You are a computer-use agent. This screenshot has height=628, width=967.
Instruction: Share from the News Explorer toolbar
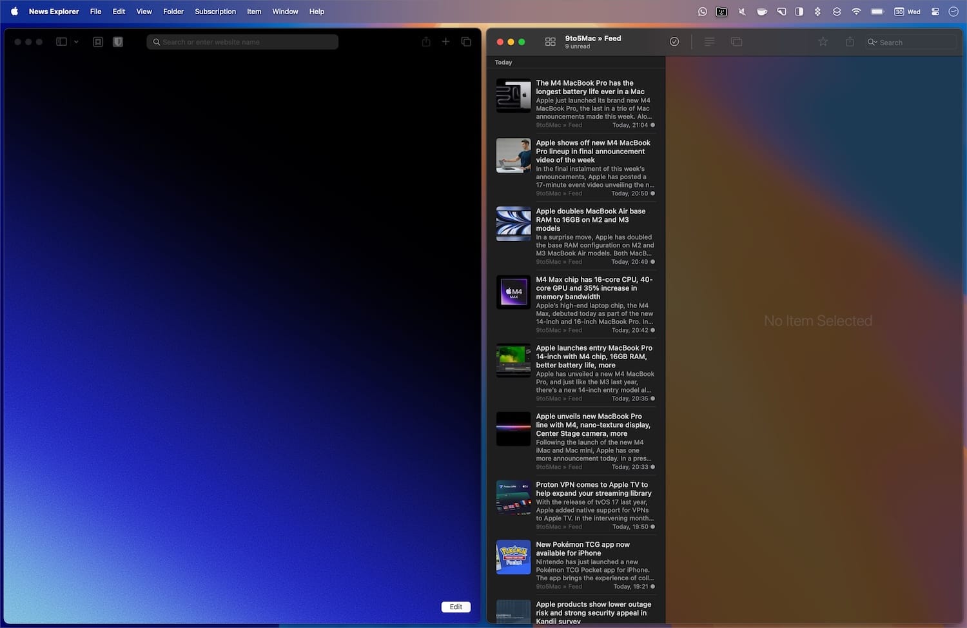[850, 42]
